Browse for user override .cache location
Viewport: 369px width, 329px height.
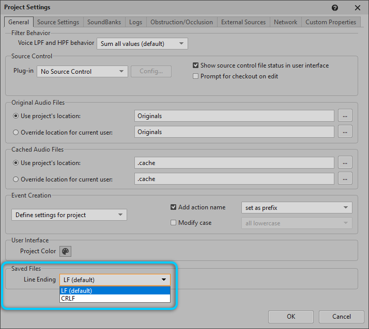pyautogui.click(x=345, y=179)
